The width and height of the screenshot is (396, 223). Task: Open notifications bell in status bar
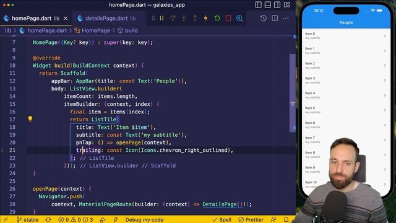(x=286, y=220)
